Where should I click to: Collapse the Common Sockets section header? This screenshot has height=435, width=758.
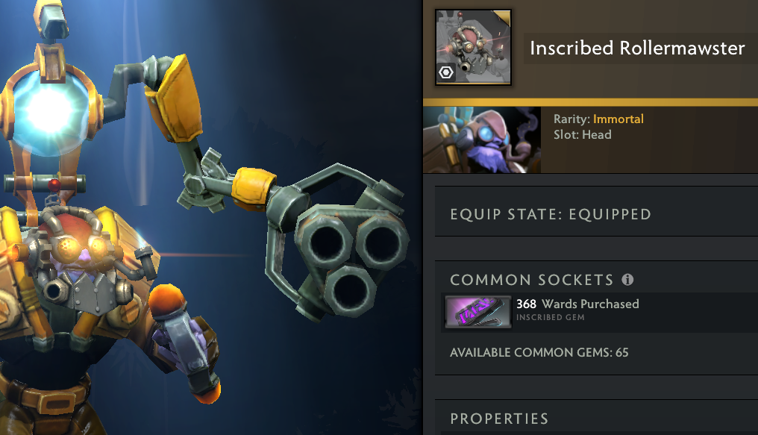click(532, 280)
